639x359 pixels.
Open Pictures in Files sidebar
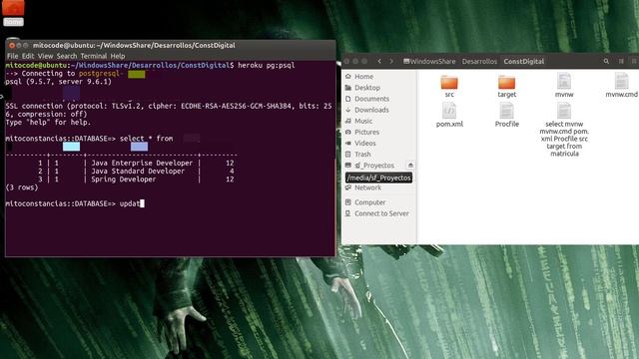[x=366, y=132]
